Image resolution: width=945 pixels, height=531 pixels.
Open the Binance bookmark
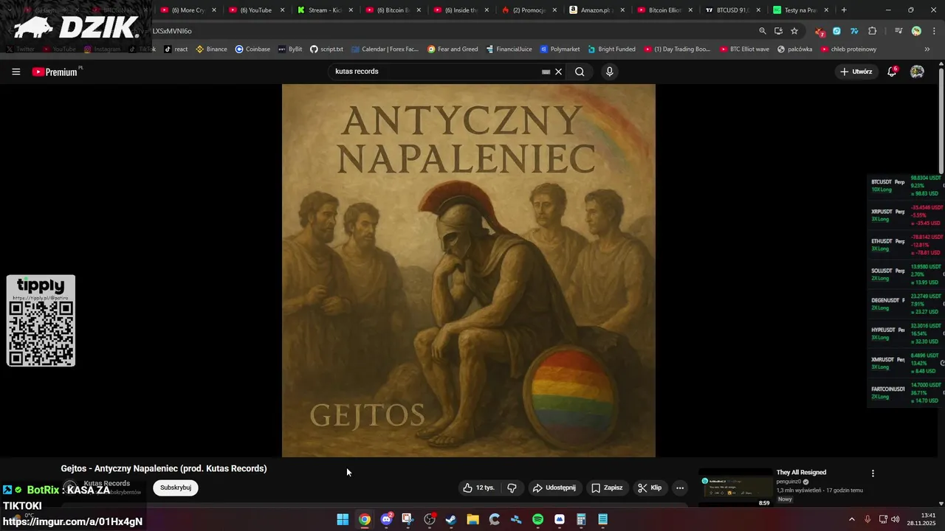click(211, 49)
